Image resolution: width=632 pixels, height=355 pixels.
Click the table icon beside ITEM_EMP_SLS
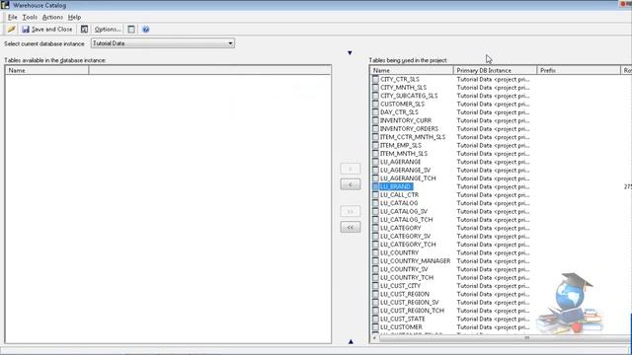375,145
